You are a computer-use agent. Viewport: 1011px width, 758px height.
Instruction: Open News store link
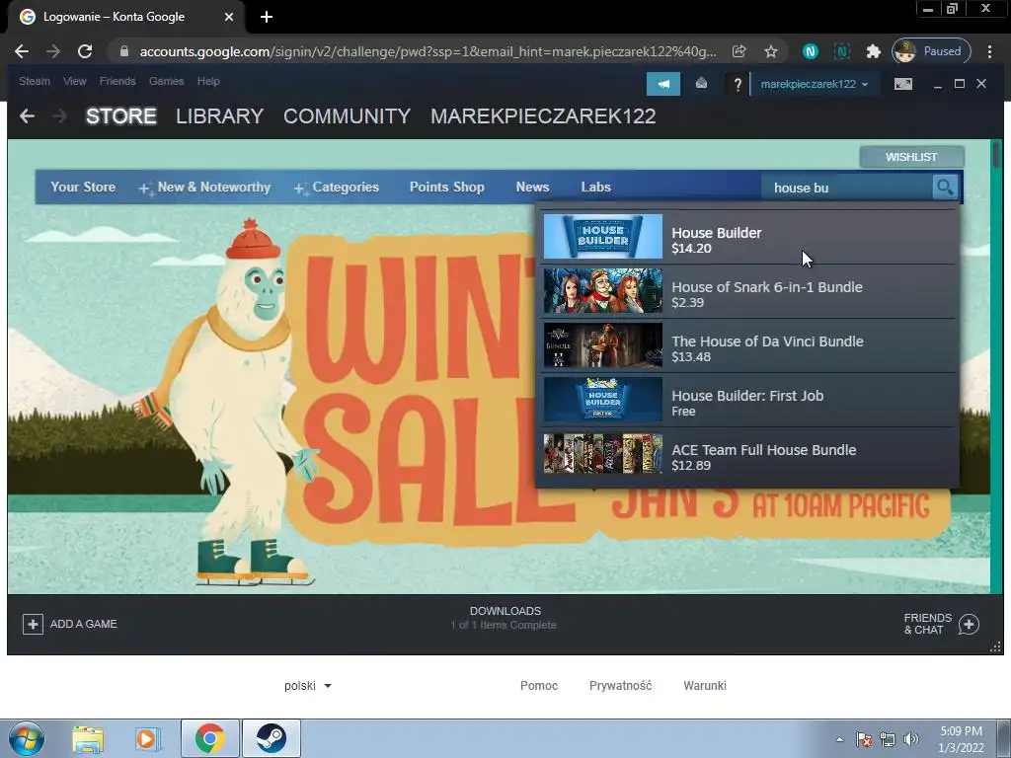pos(532,187)
